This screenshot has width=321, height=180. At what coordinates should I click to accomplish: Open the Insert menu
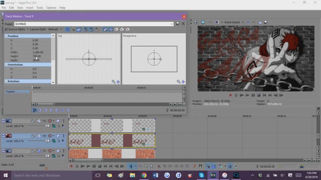pyautogui.click(x=30, y=8)
